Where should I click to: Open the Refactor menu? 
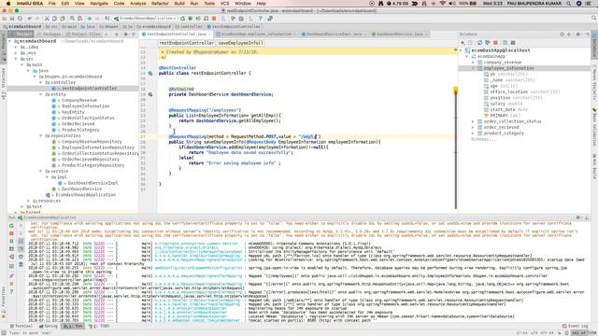point(160,4)
